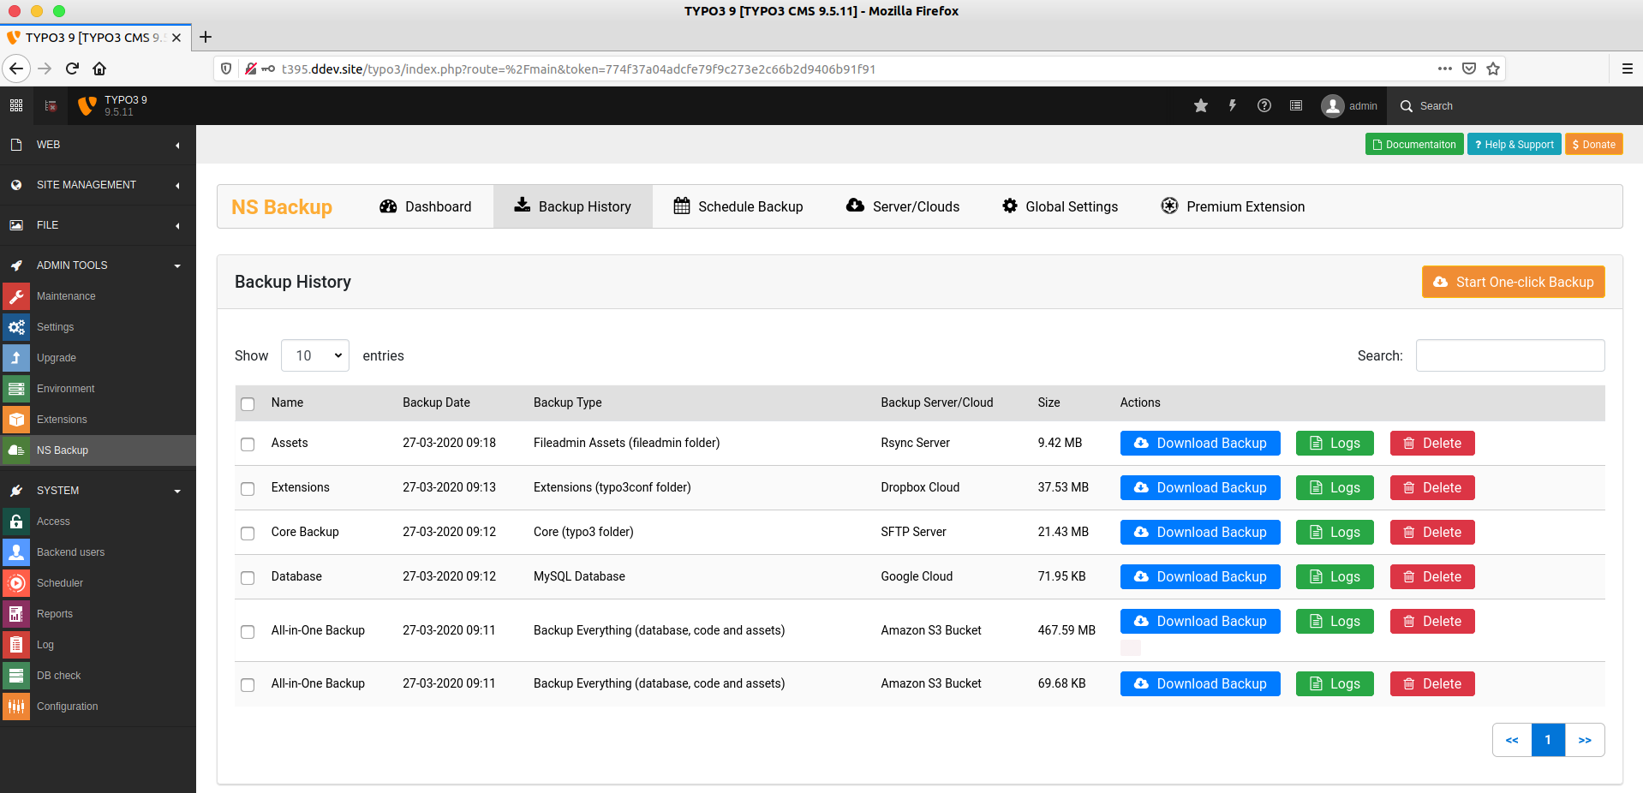The width and height of the screenshot is (1643, 793).
Task: Switch to the Global Settings tab
Action: [x=1060, y=206]
